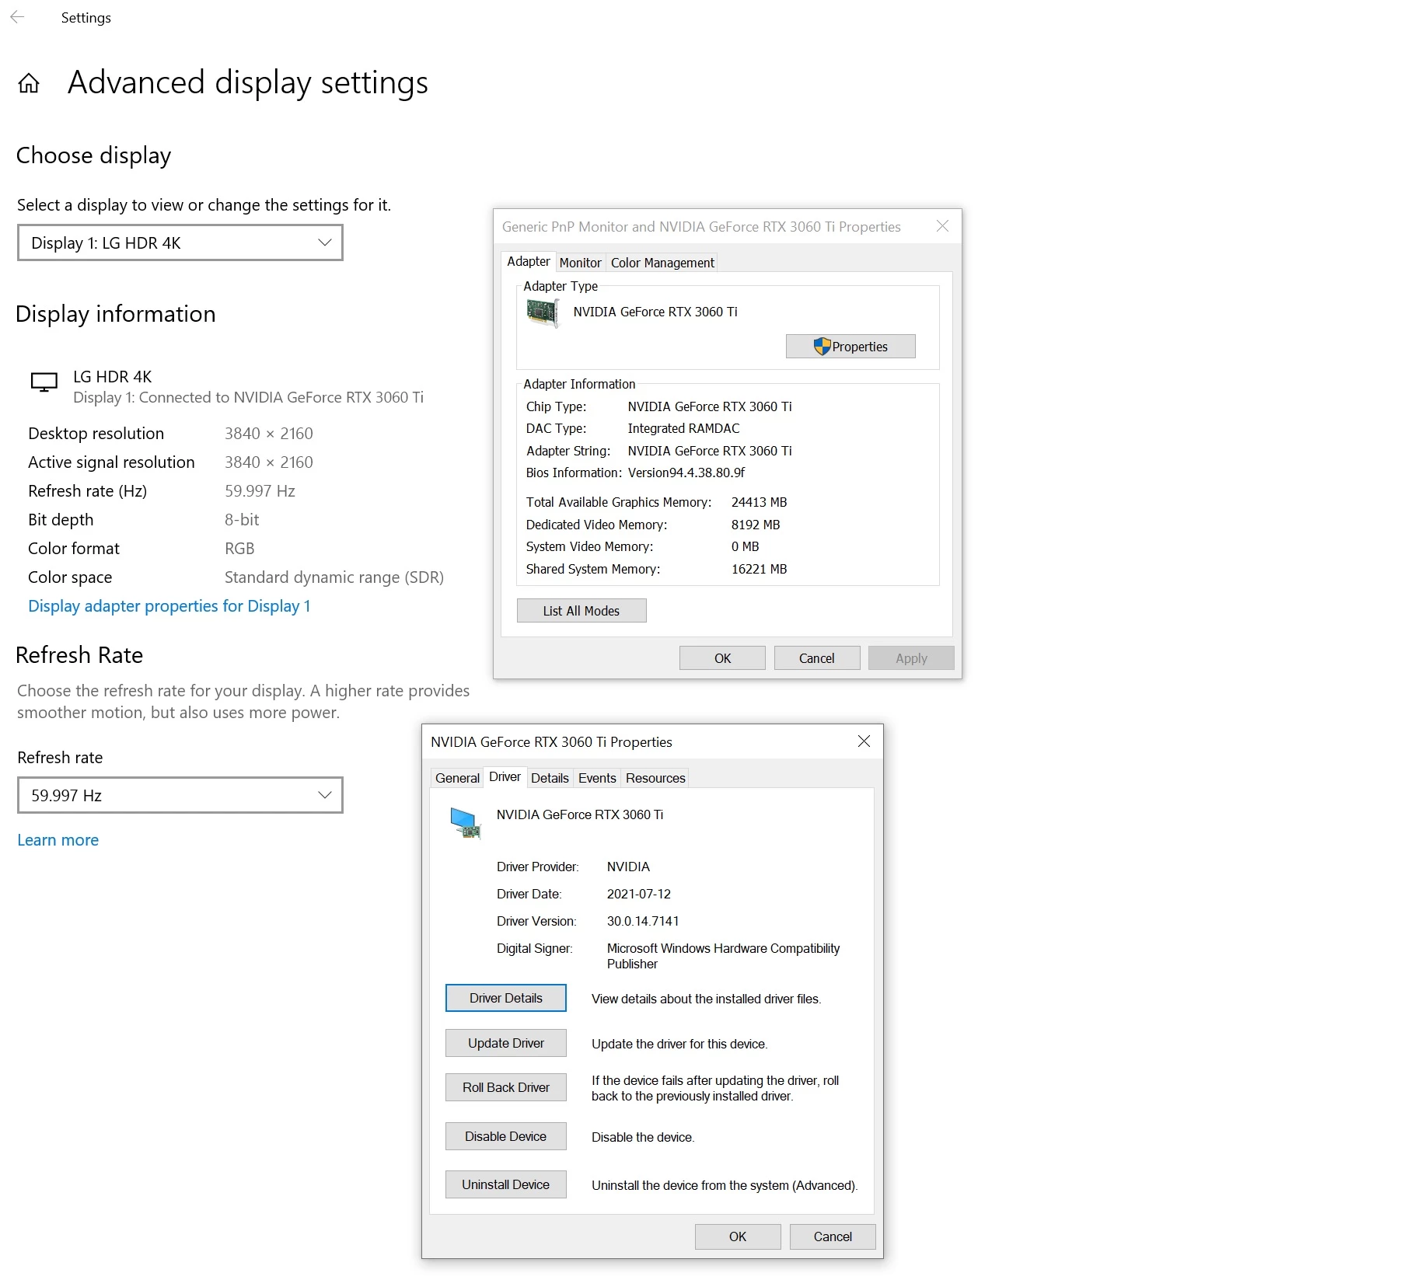Click the monitor icon next to LG HDR 4K

44,382
